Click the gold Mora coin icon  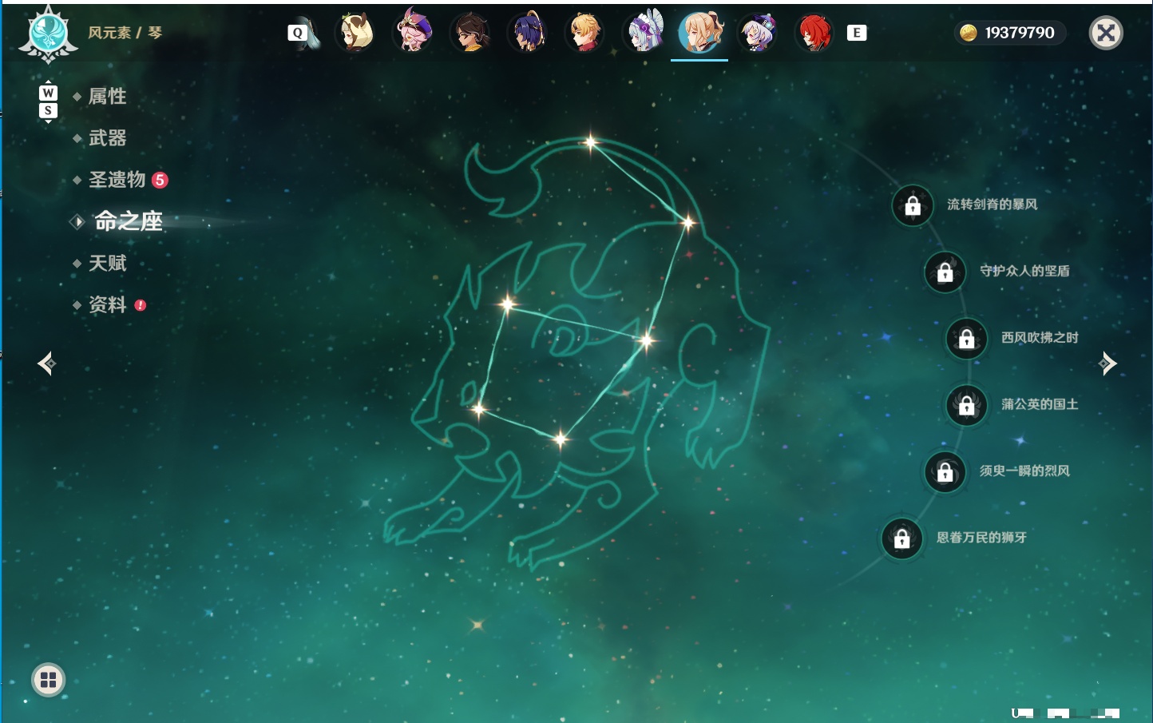coord(969,33)
